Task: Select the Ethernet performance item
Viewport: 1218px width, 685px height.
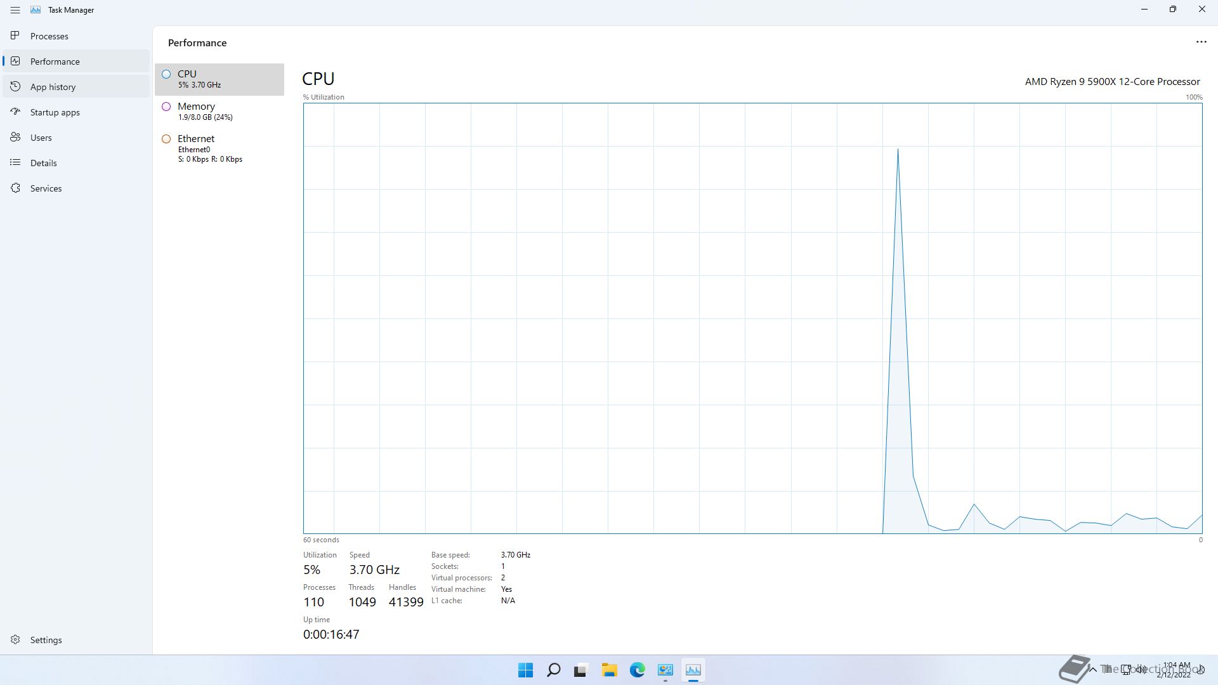Action: (219, 148)
